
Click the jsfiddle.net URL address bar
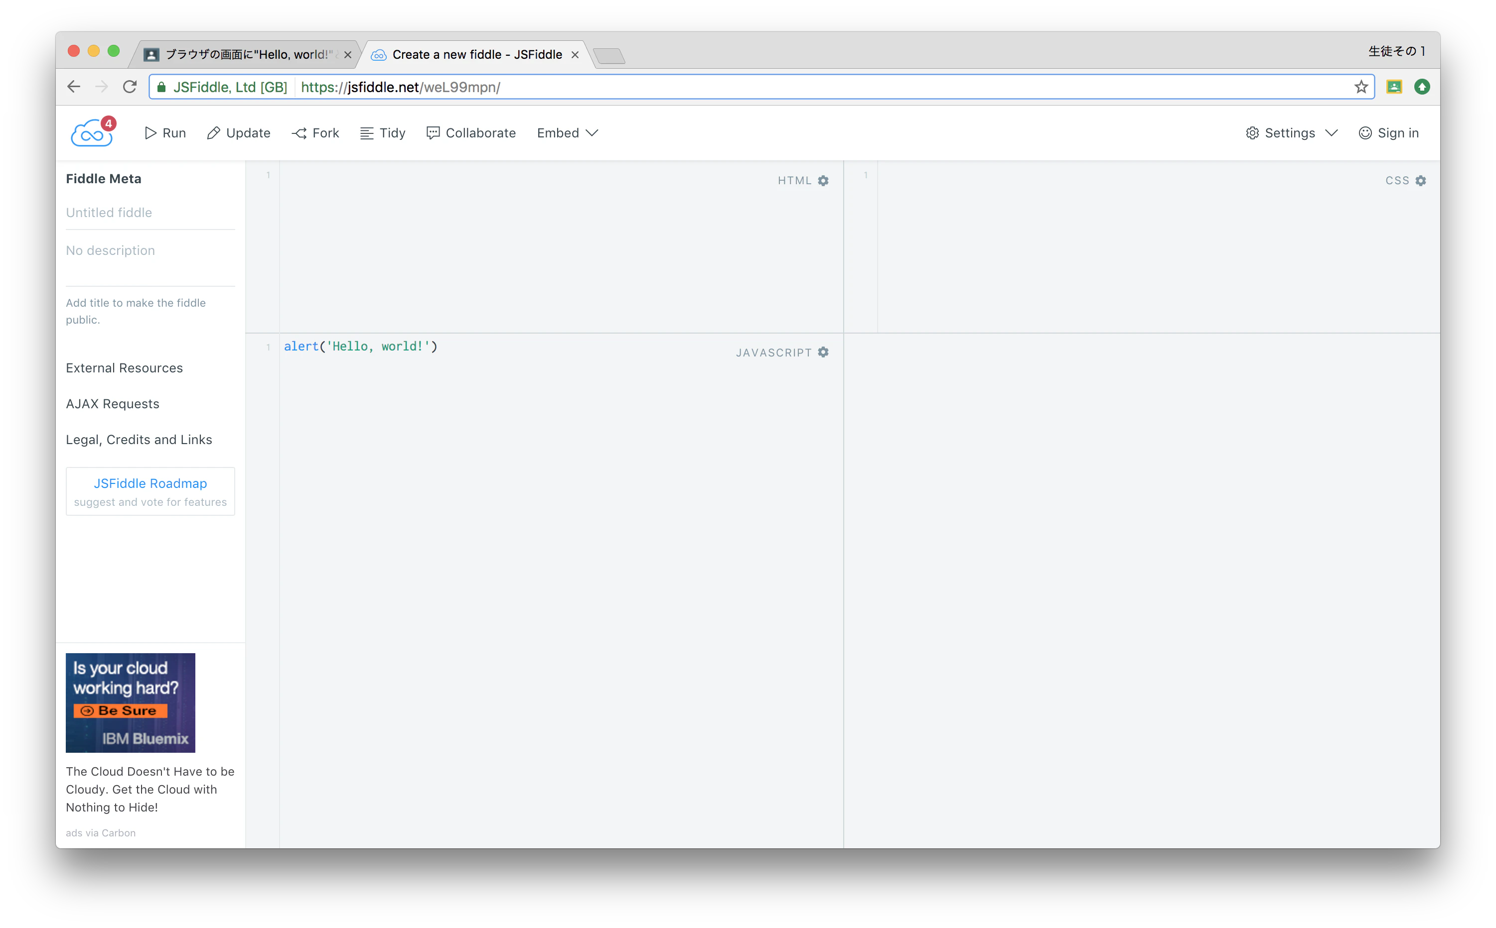pyautogui.click(x=762, y=87)
